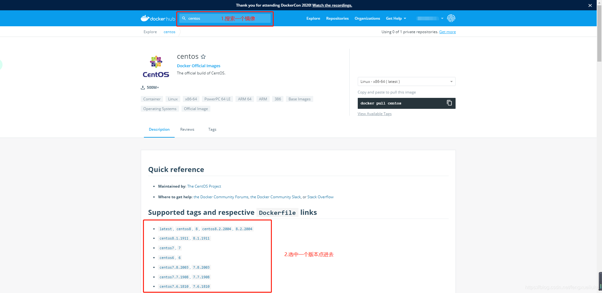Image resolution: width=602 pixels, height=293 pixels.
Task: Switch to the Reviews tab
Action: (187, 129)
